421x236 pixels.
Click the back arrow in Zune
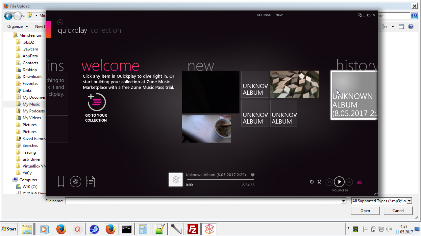60,22
